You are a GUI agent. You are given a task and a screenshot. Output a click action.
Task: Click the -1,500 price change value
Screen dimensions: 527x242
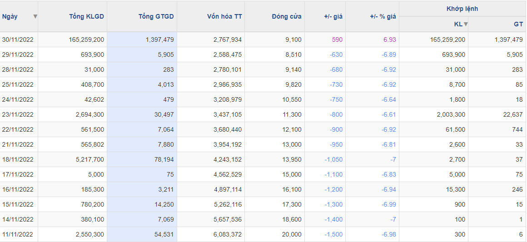(x=333, y=234)
